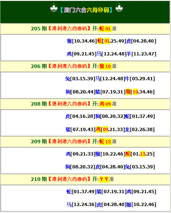This screenshot has height=213, width=171.
Task: Click 羊[11.23.47] entry in period 205
Action: click(141, 54)
